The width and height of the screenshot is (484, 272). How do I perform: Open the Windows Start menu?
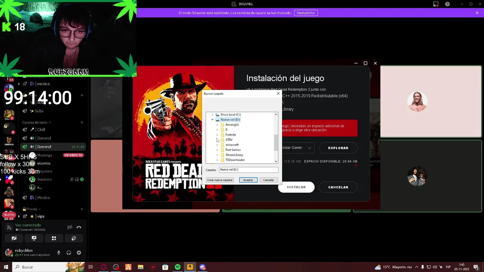coord(6,267)
